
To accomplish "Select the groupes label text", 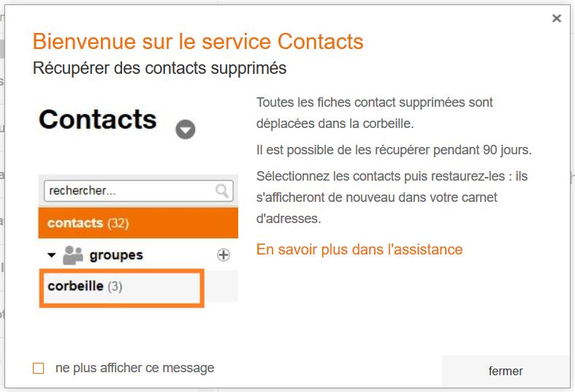I will tap(116, 255).
